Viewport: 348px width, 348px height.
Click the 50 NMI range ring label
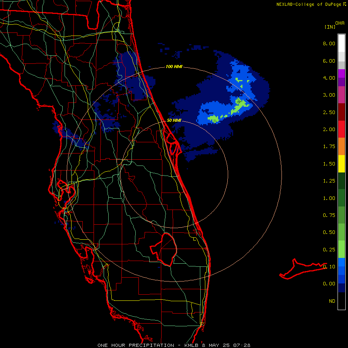pyautogui.click(x=174, y=120)
